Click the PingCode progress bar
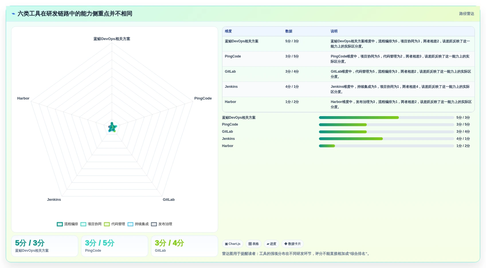The height and width of the screenshot is (268, 486). (x=387, y=125)
